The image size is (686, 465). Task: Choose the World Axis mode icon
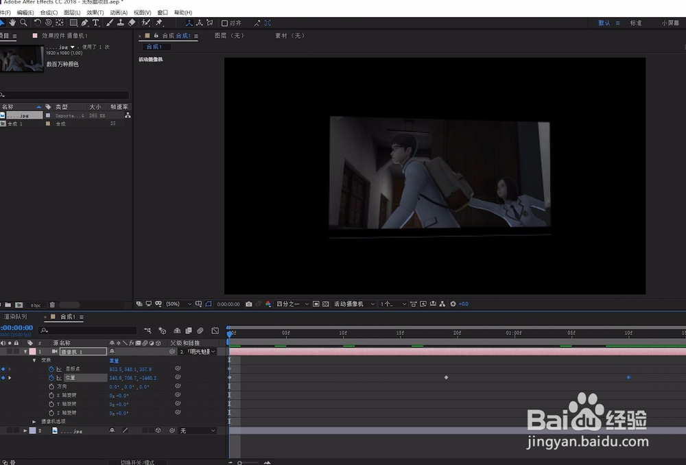coord(200,23)
